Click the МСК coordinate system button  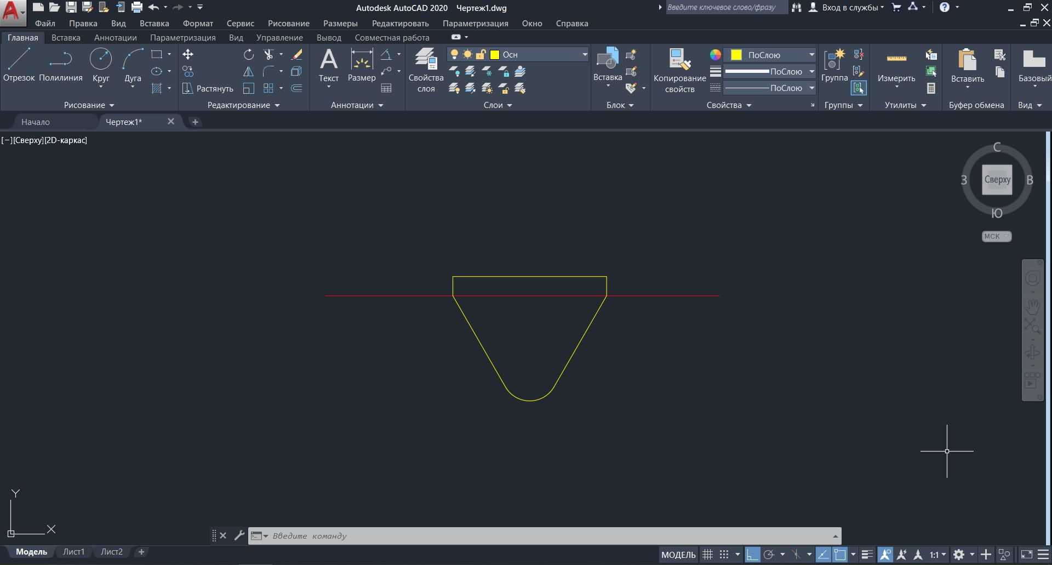tap(996, 236)
